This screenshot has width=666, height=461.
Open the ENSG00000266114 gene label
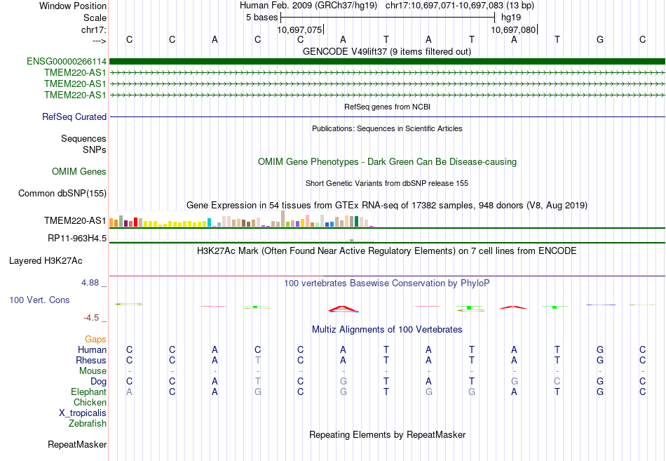pyautogui.click(x=67, y=62)
